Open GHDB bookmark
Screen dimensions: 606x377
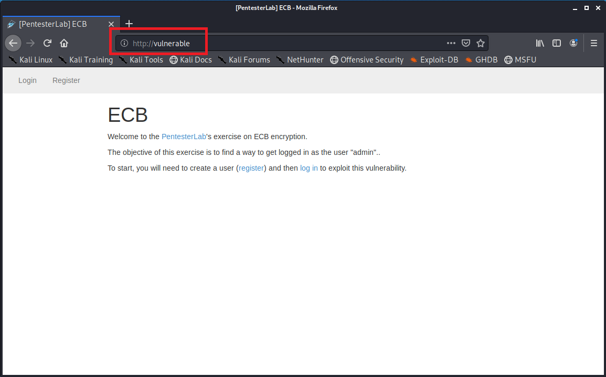click(481, 60)
